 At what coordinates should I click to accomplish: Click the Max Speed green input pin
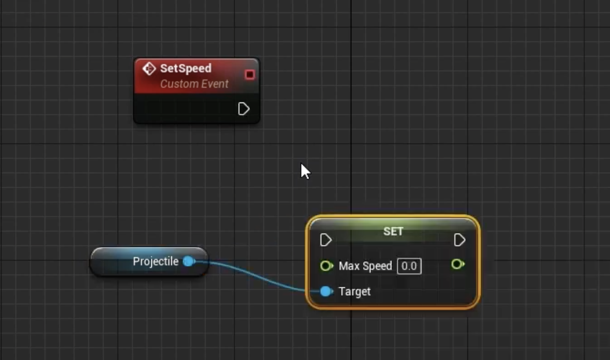click(326, 266)
